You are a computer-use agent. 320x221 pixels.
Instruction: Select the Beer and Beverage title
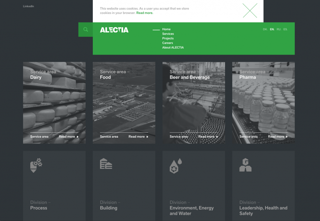click(190, 77)
